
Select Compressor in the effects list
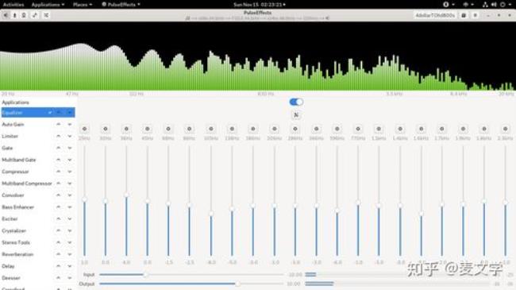click(15, 172)
